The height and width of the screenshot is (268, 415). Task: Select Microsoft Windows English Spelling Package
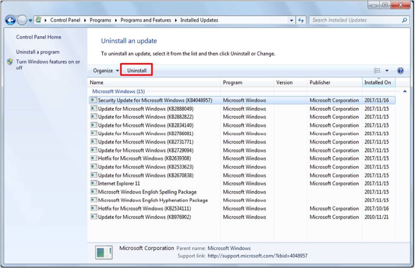click(242, 192)
